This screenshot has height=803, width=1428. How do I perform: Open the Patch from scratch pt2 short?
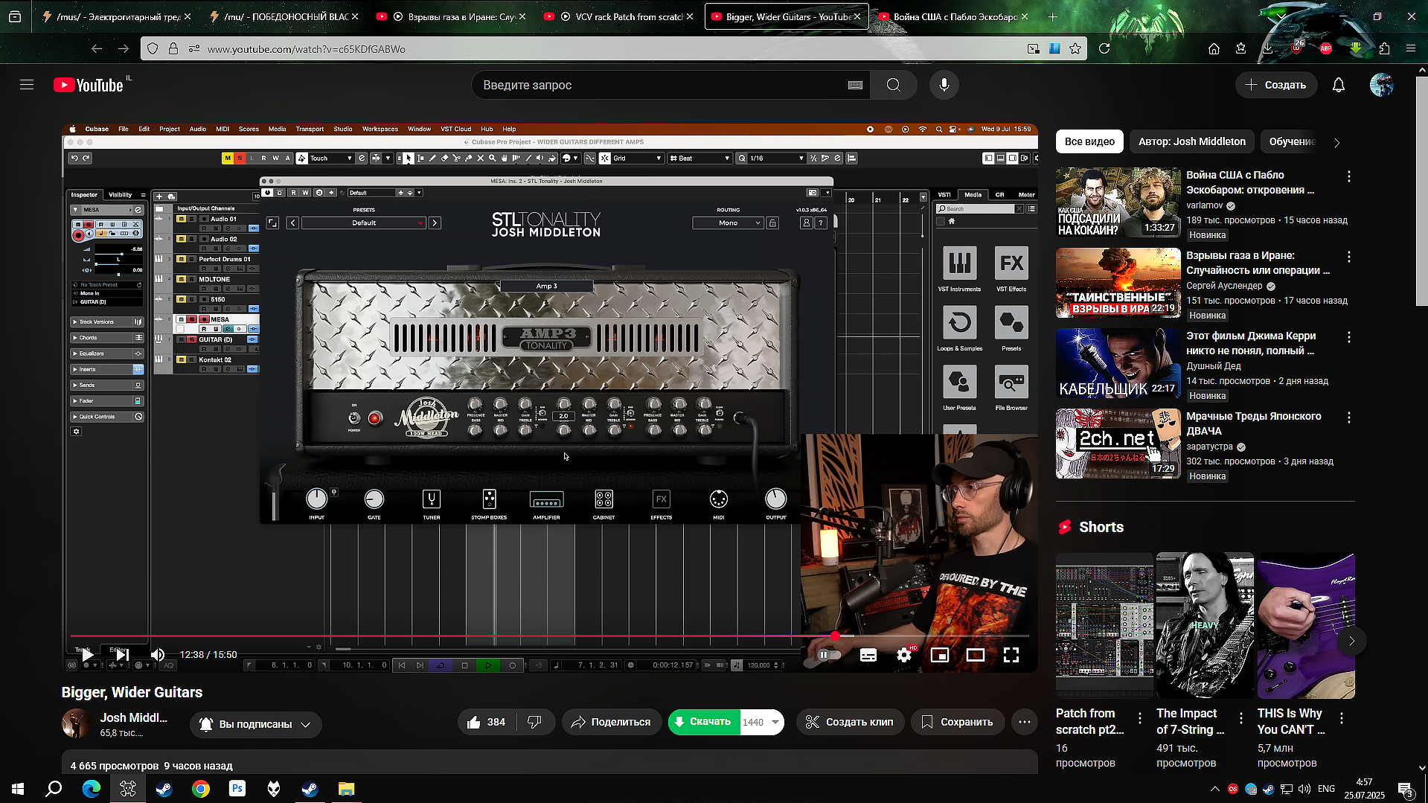point(1104,625)
